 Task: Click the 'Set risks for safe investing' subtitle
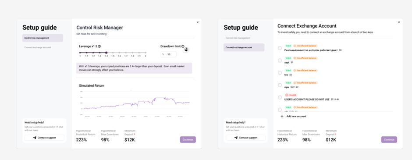pos(92,34)
